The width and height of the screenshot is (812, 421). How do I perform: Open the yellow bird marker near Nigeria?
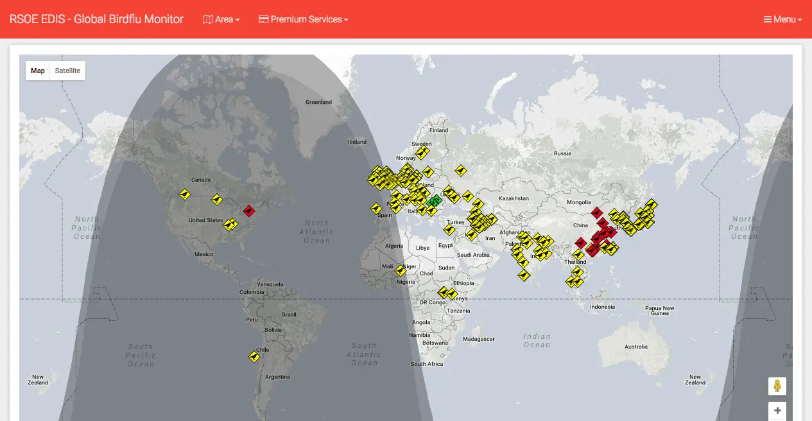[x=401, y=270]
